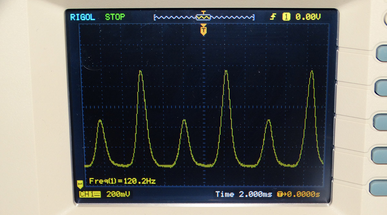Click the 0.00V trigger level value
This screenshot has width=387, height=215.
click(x=308, y=17)
